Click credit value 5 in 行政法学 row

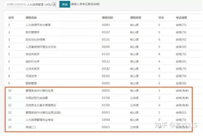pyautogui.click(x=159, y=76)
